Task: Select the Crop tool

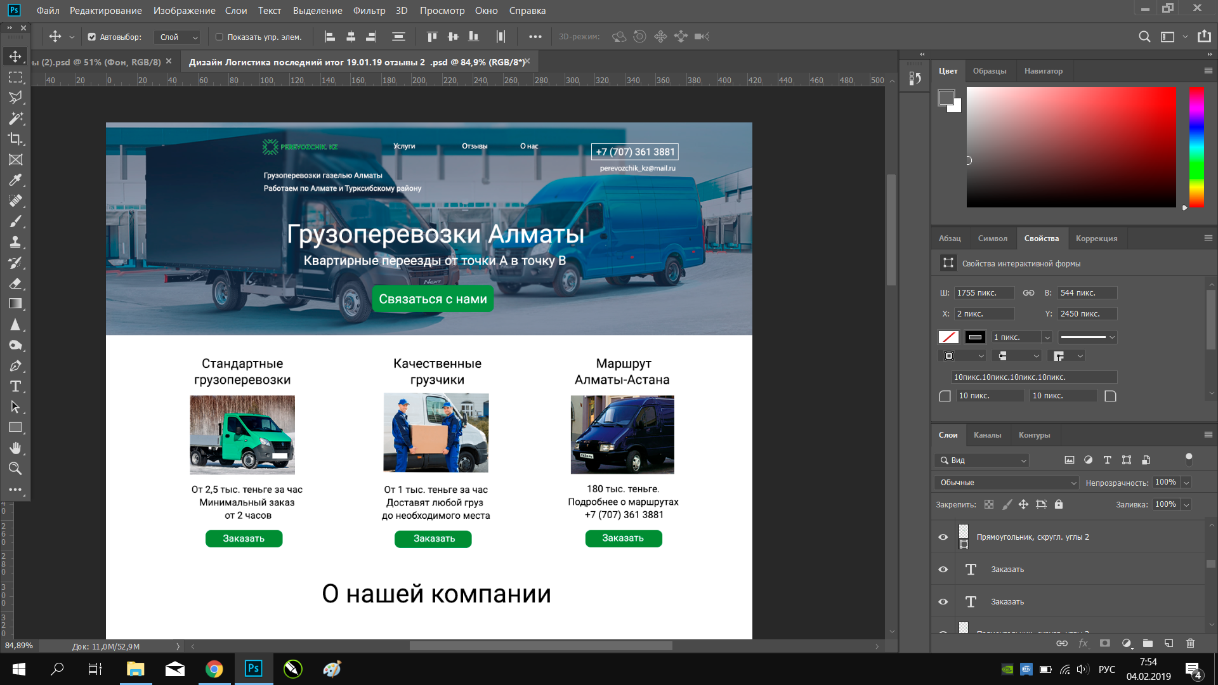Action: [16, 139]
